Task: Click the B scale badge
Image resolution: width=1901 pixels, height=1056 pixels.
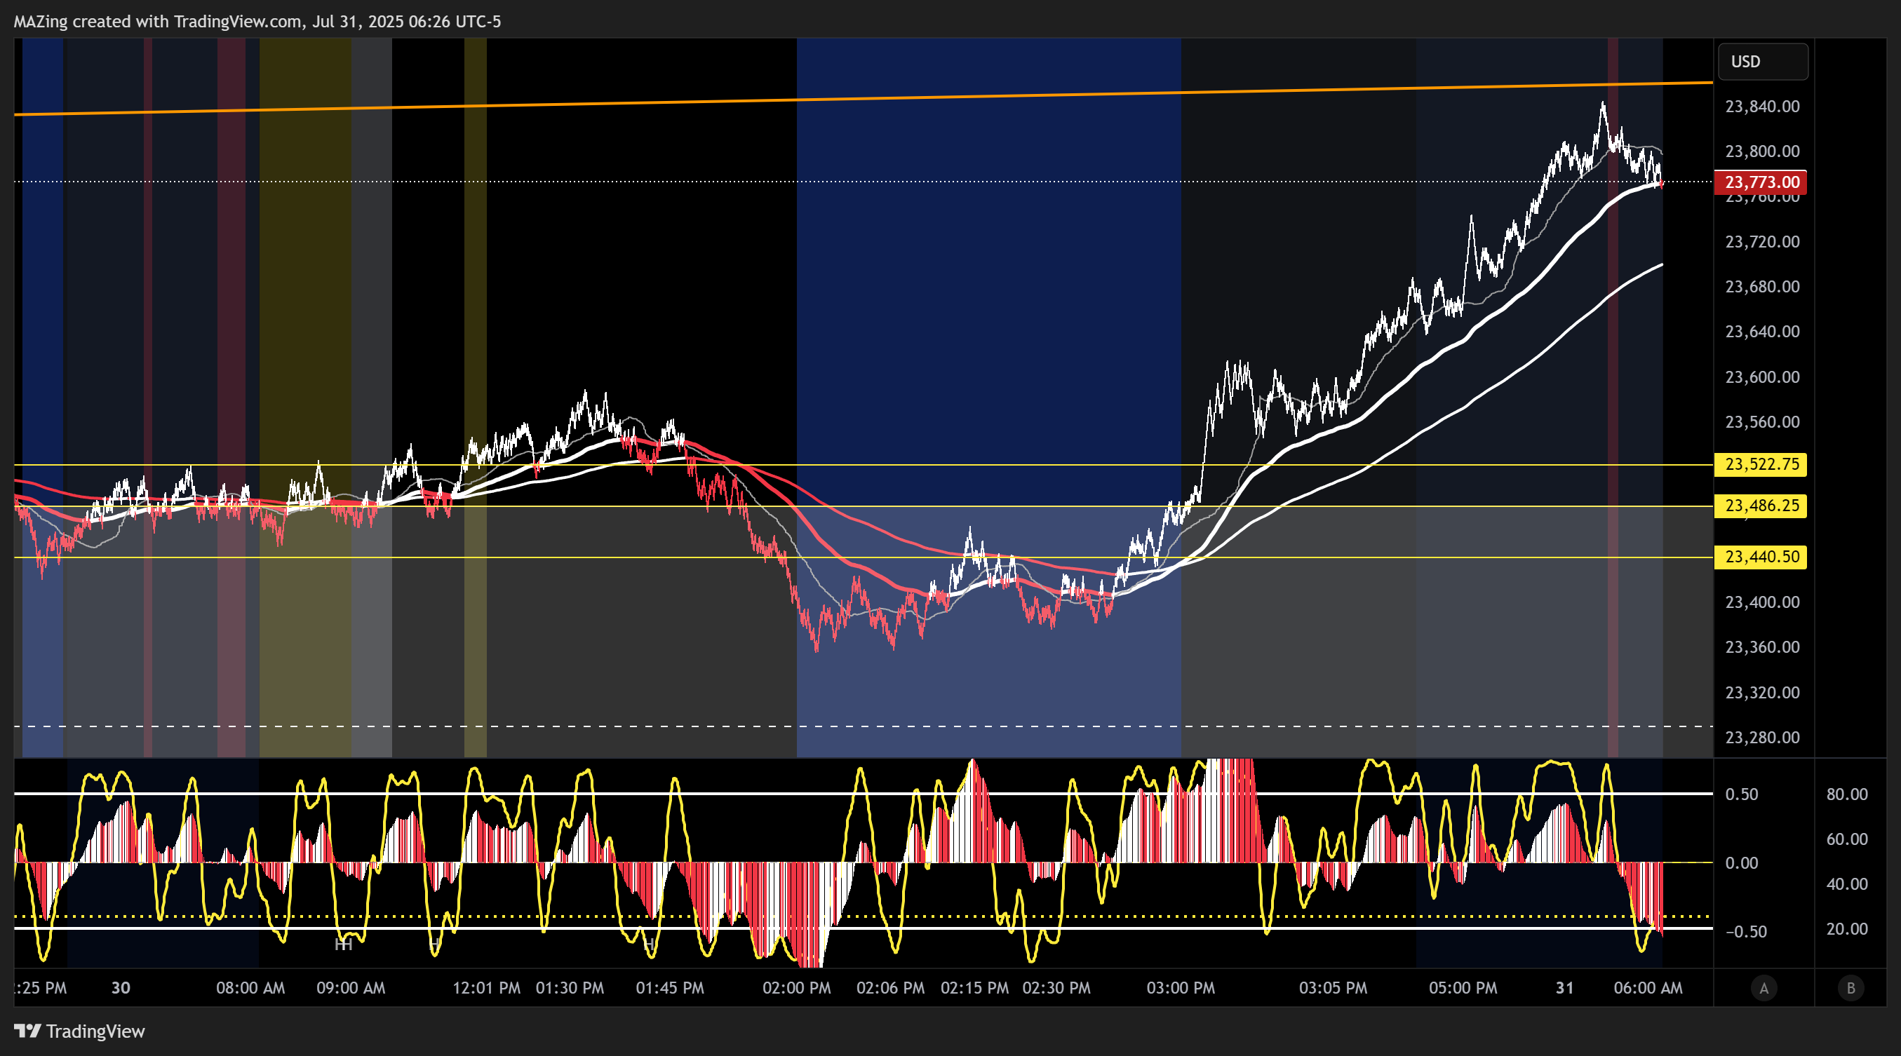Action: click(x=1850, y=988)
